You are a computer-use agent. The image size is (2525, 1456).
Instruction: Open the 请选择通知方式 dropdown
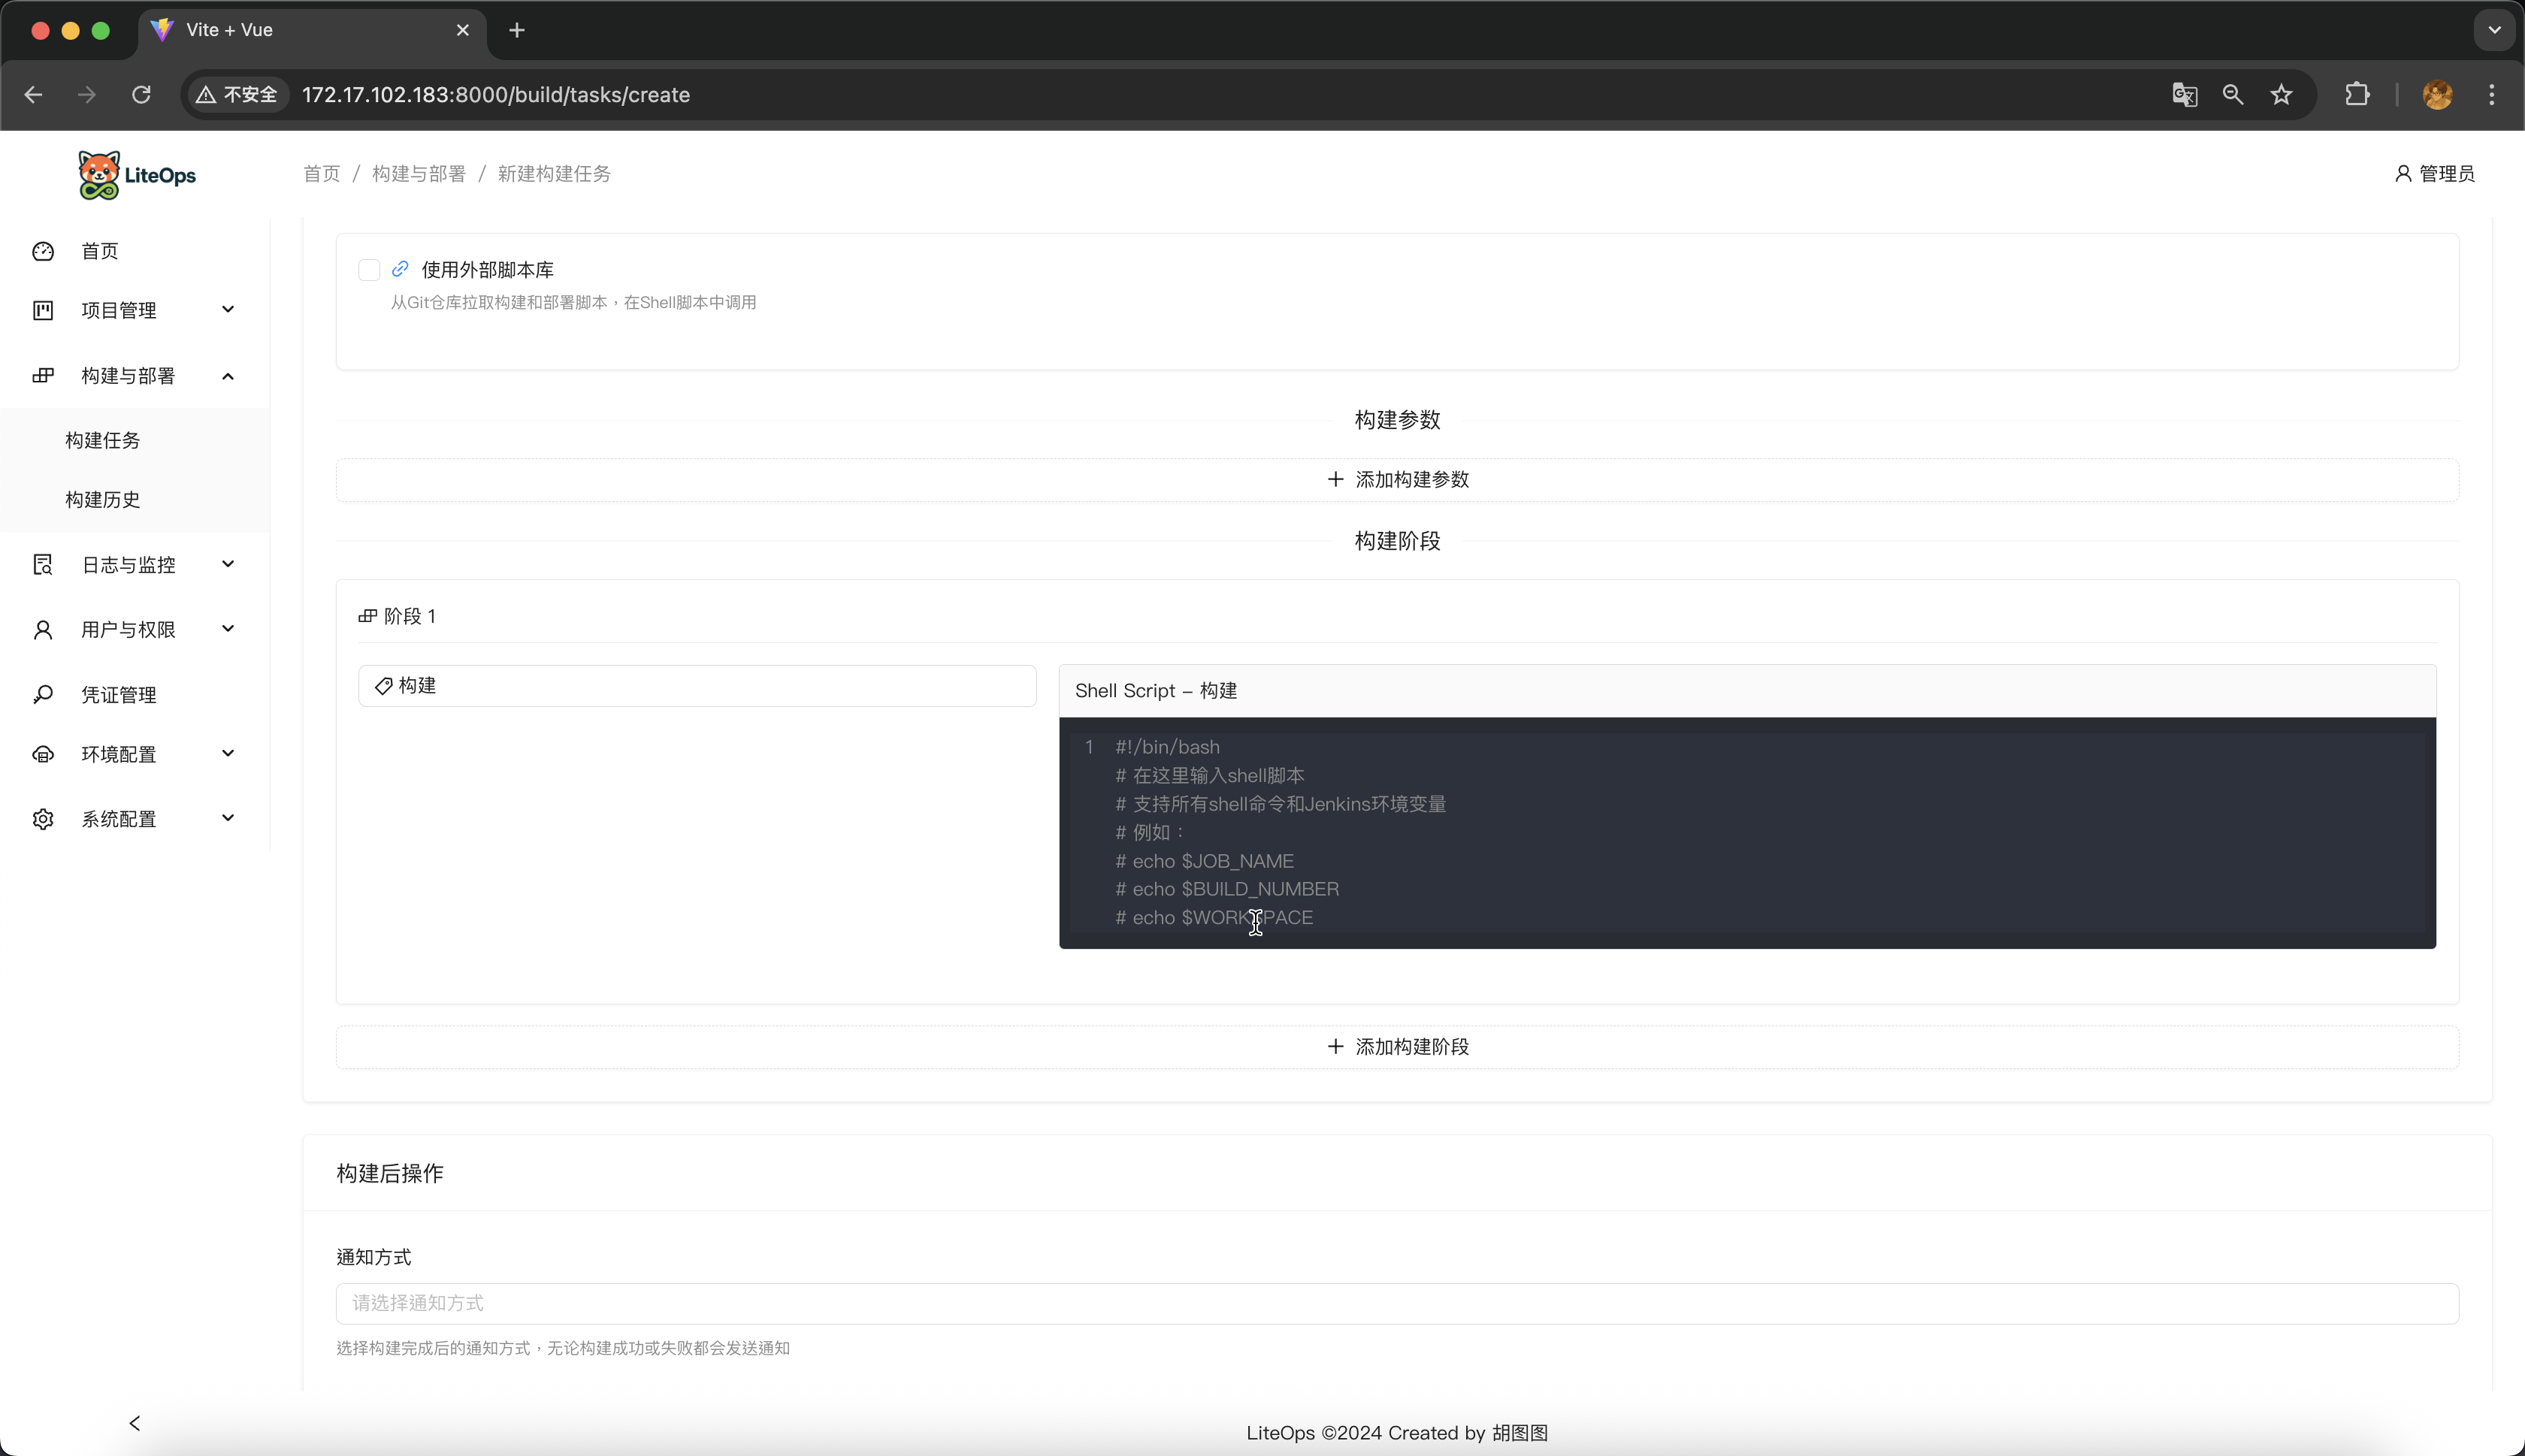tap(1397, 1303)
